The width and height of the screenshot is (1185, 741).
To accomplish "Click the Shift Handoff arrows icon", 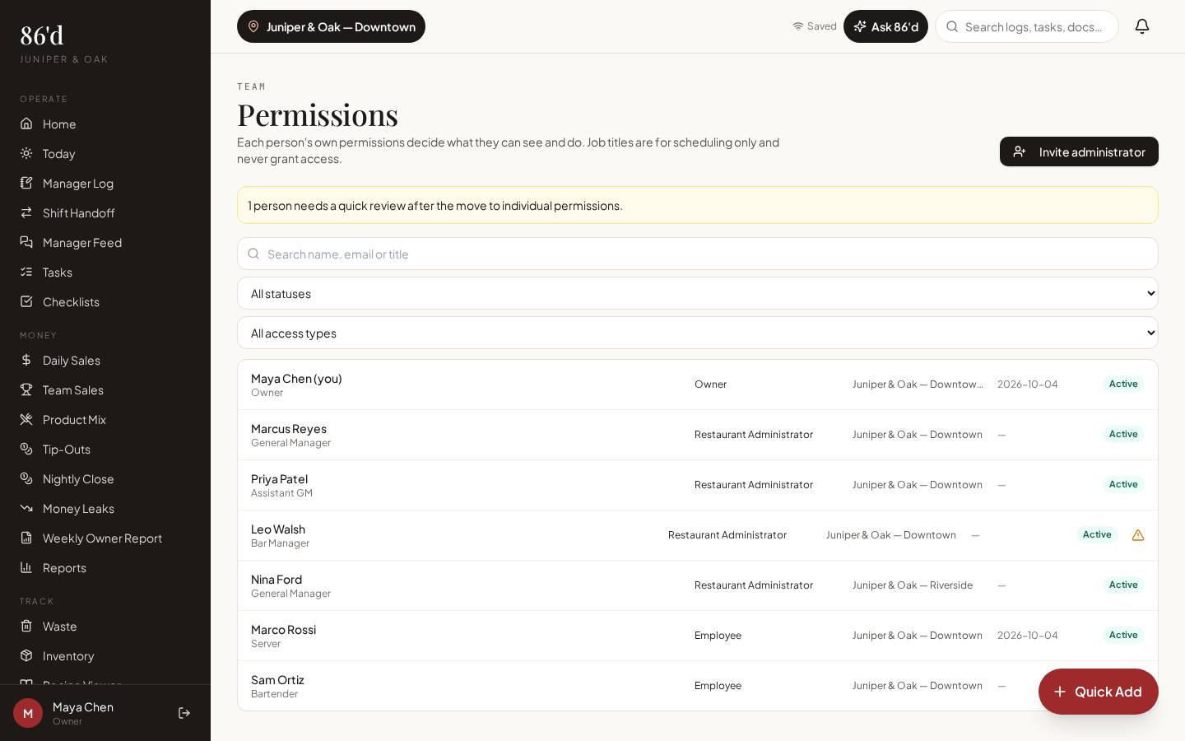I will pyautogui.click(x=26, y=212).
